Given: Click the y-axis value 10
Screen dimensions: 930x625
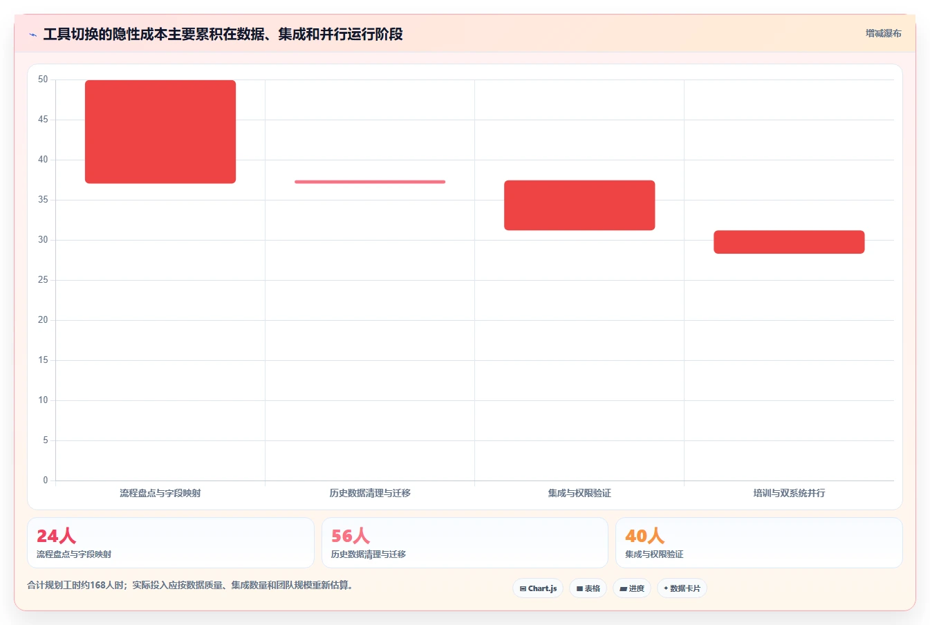Looking at the screenshot, I should tap(43, 400).
